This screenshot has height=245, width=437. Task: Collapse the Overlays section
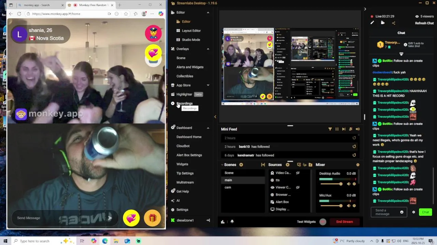tap(208, 49)
